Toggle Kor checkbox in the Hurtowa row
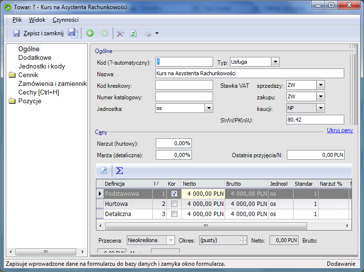This screenshot has height=272, width=364. [x=174, y=204]
